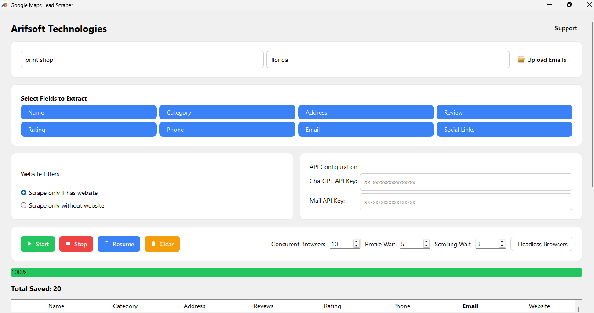The image size is (594, 313).
Task: Select 'Scrape only if has website' option
Action: coord(24,193)
